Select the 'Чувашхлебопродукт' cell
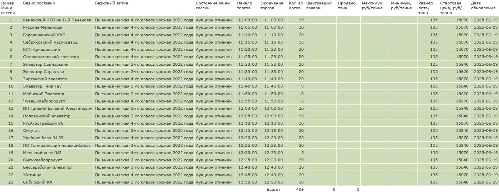The height and width of the screenshot is (192, 499). coord(58,101)
